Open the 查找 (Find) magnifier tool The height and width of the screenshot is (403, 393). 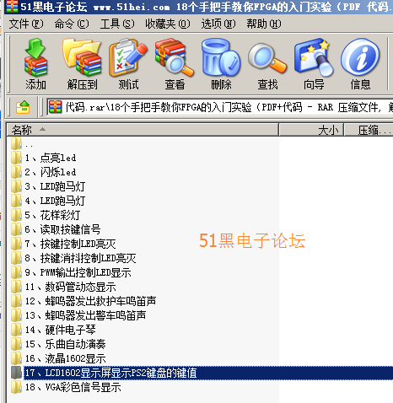click(x=267, y=64)
